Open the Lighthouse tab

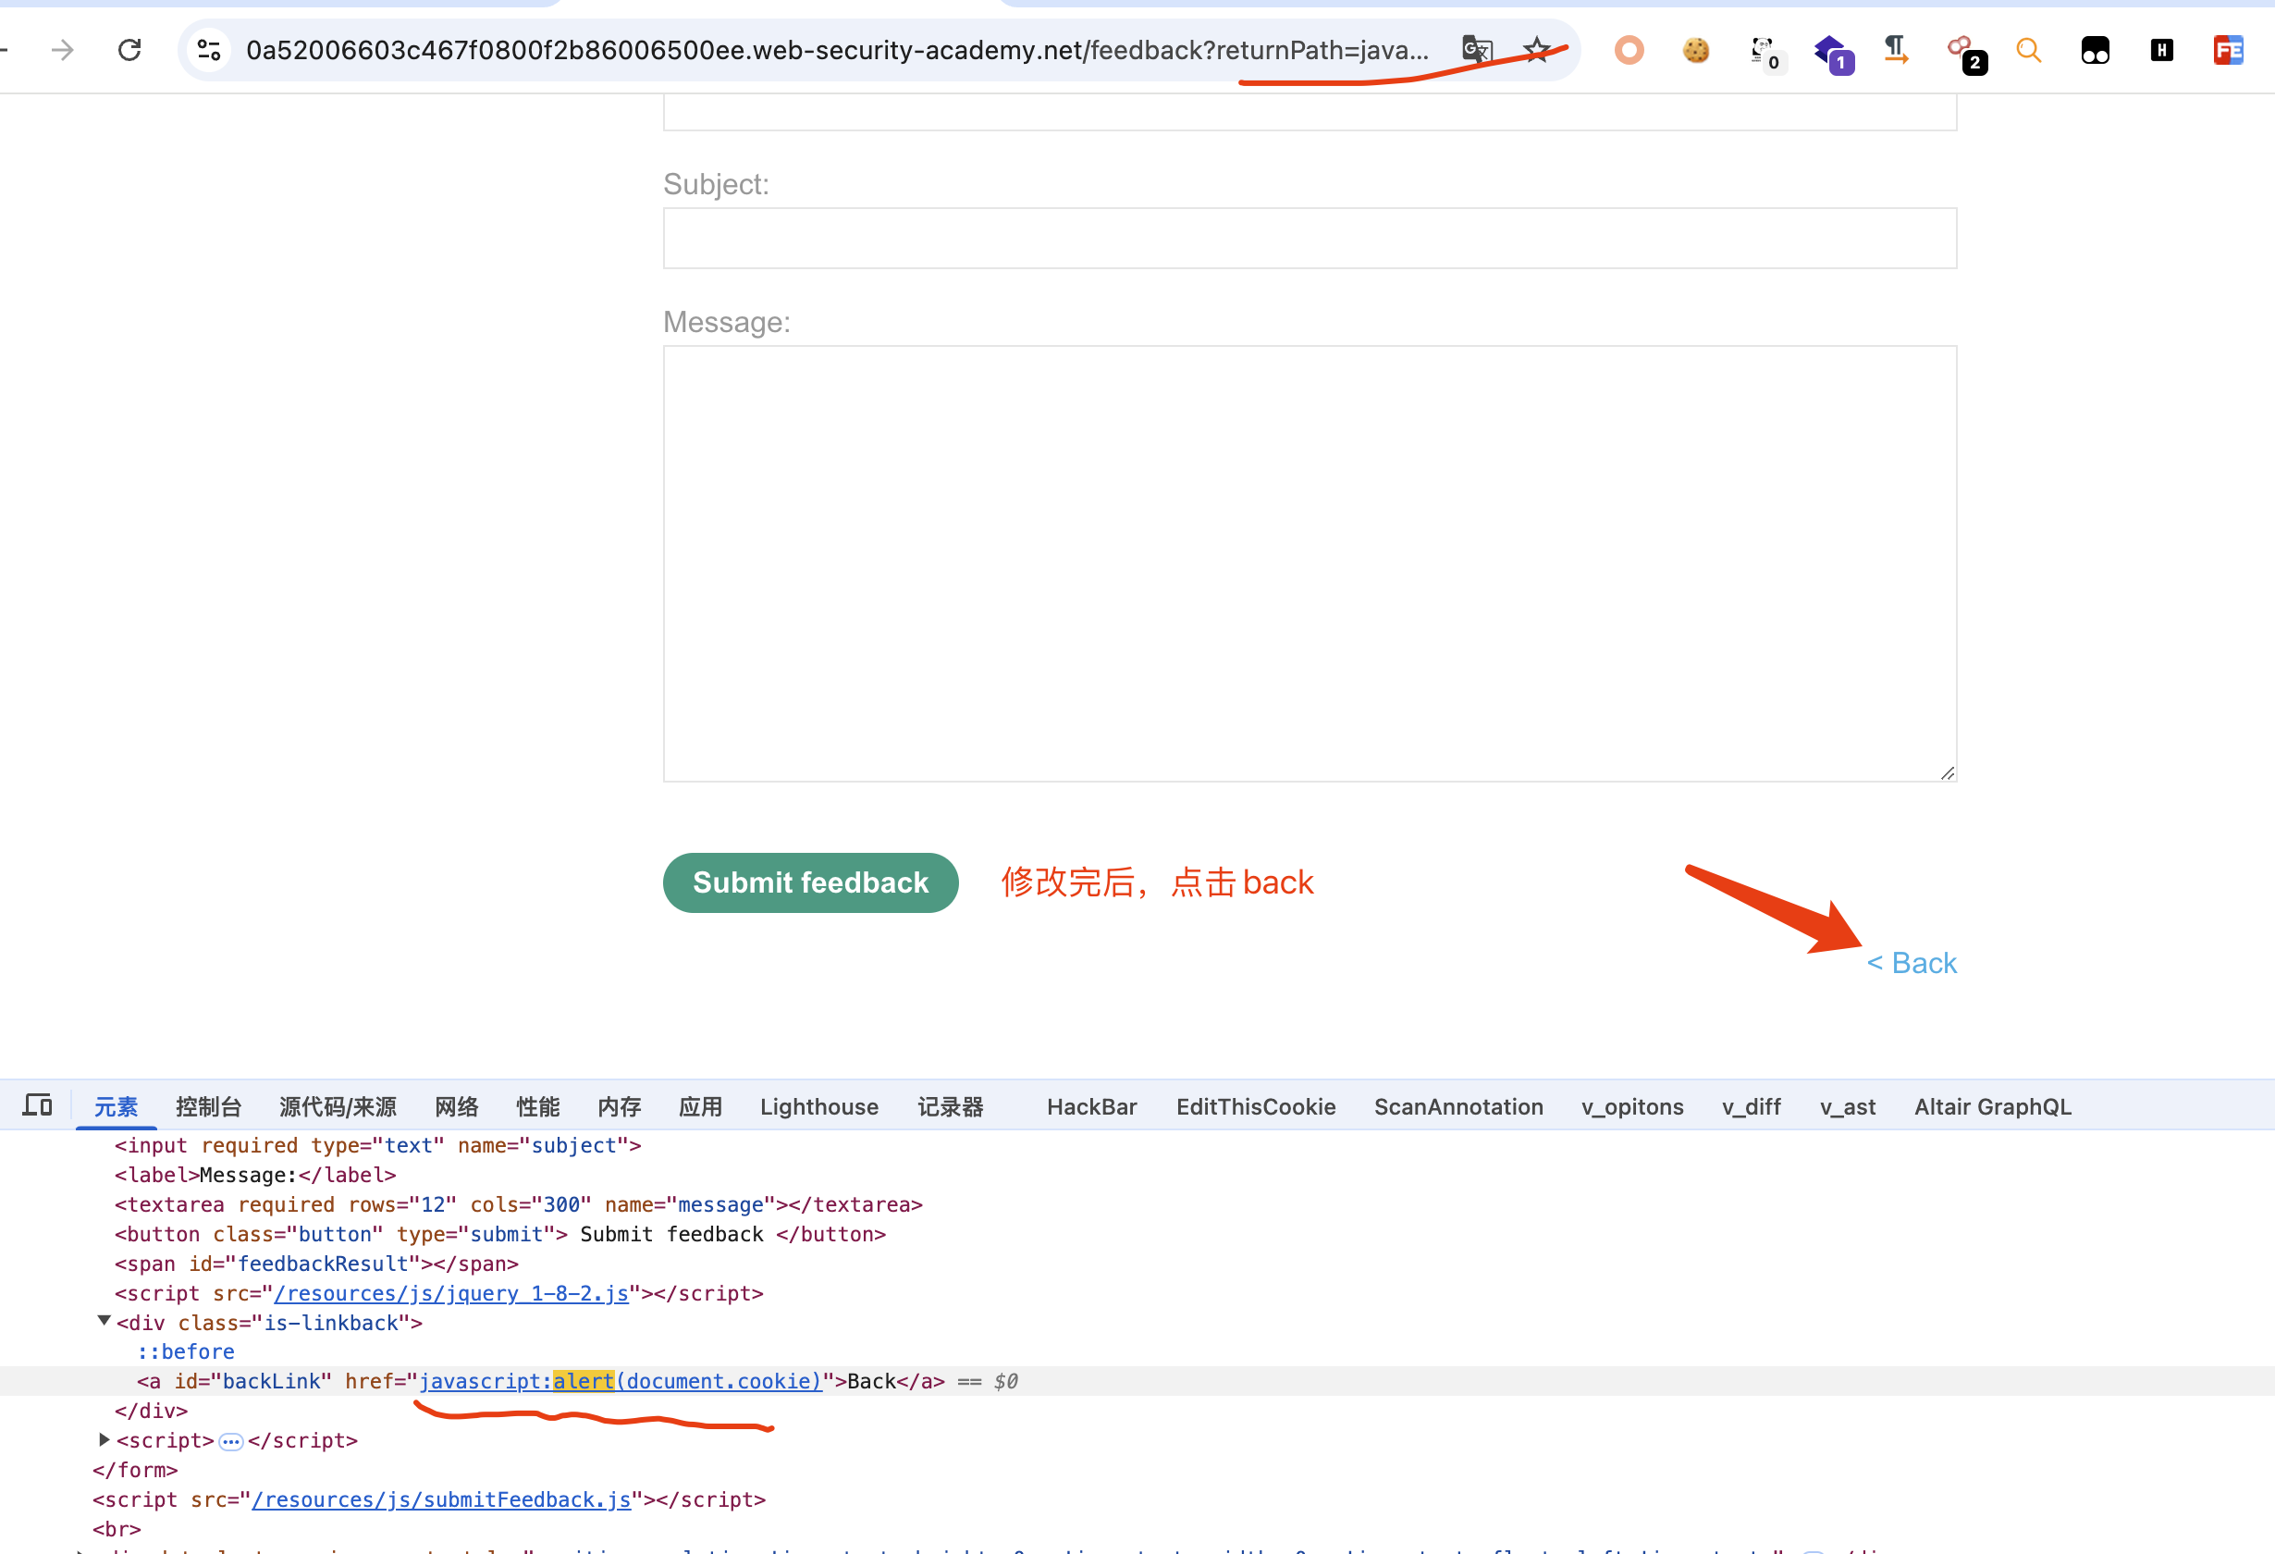point(818,1106)
